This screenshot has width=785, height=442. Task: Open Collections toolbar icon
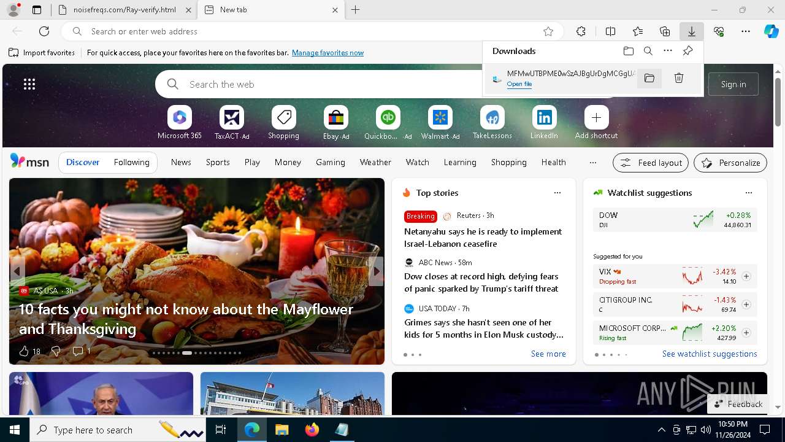[x=665, y=31]
